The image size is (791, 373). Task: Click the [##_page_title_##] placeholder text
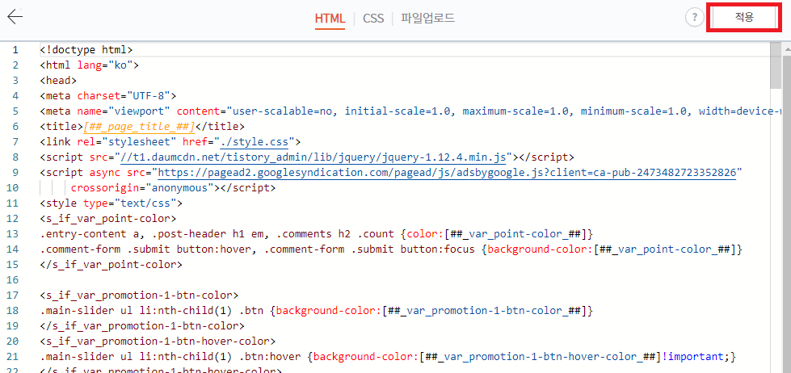[x=138, y=126]
